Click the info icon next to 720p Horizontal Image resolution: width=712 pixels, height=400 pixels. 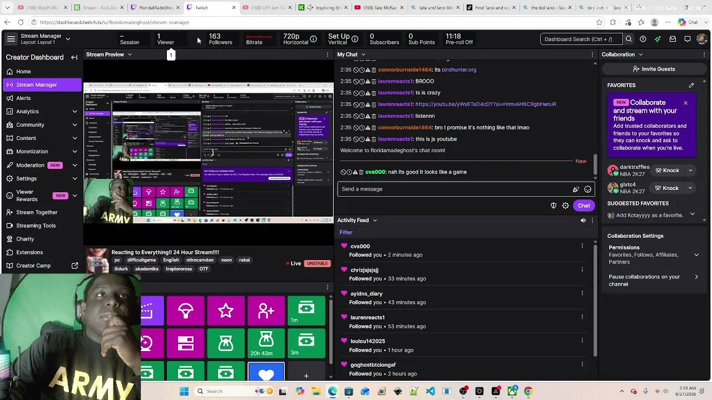pyautogui.click(x=314, y=39)
